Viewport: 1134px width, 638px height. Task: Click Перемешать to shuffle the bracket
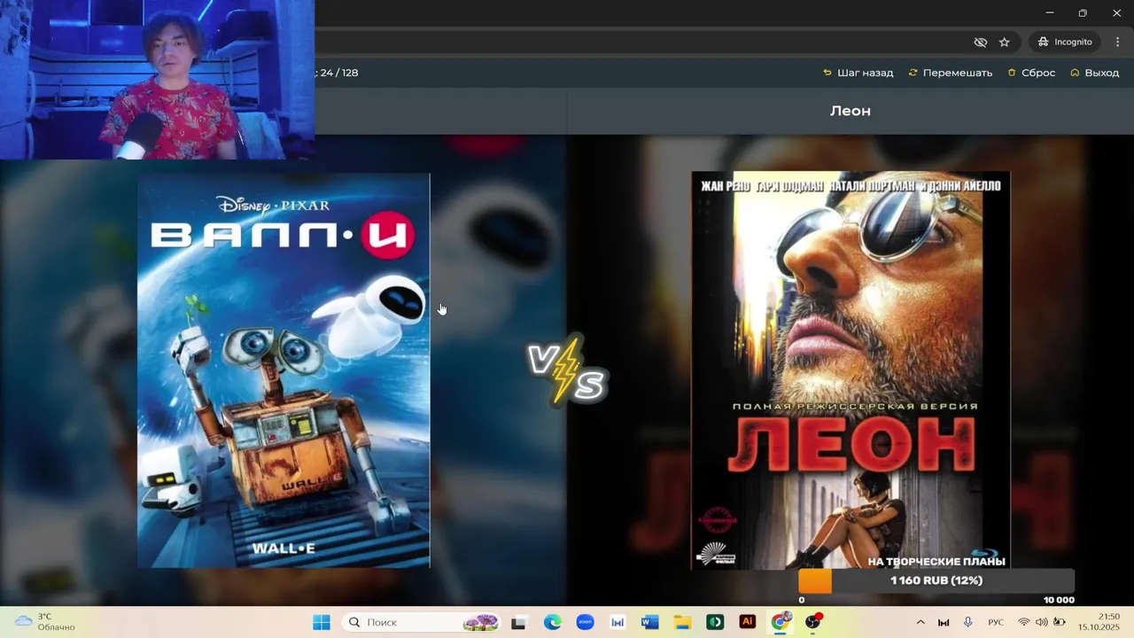click(951, 73)
